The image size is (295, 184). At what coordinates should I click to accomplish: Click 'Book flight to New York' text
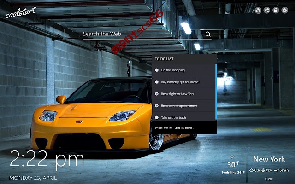[177, 94]
